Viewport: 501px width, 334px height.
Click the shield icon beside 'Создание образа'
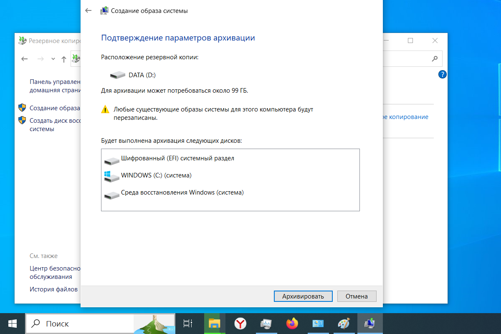click(22, 108)
